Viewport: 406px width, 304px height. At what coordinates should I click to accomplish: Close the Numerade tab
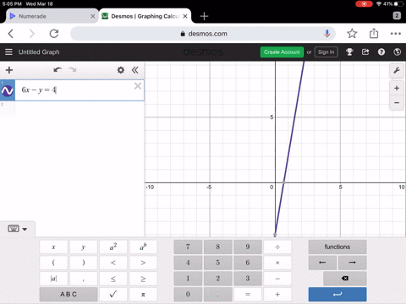pyautogui.click(x=92, y=16)
